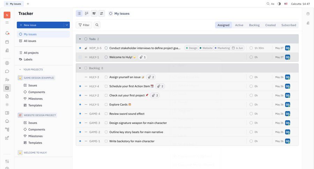This screenshot has height=169, width=314.
Task: Change status circle of Welcome to Huly issue
Action: 106,57
